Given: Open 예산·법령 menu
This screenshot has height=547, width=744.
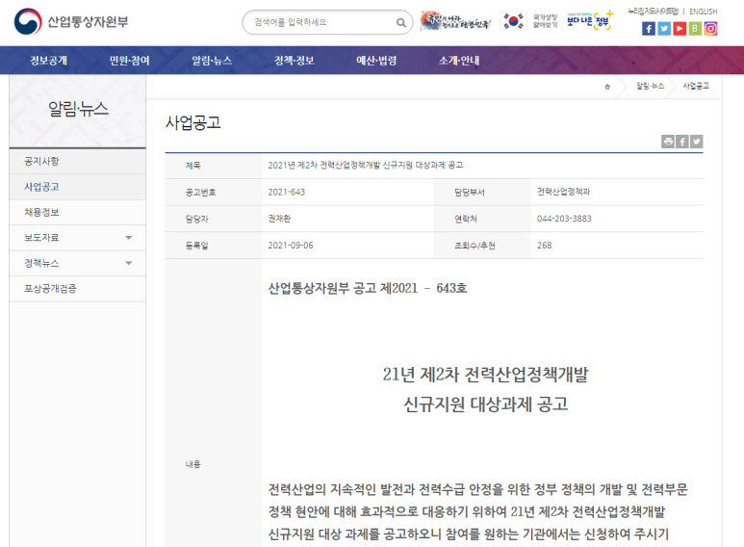Looking at the screenshot, I should [376, 61].
